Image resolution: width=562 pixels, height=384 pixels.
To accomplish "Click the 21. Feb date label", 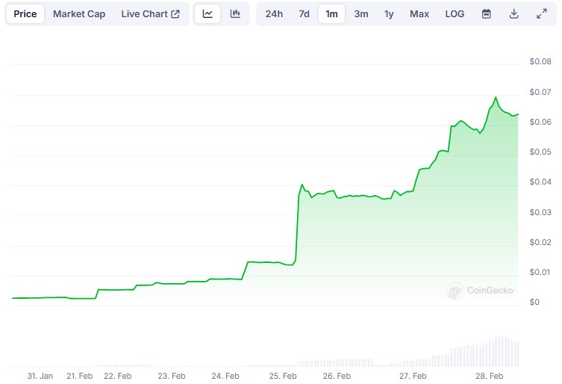I will (80, 376).
